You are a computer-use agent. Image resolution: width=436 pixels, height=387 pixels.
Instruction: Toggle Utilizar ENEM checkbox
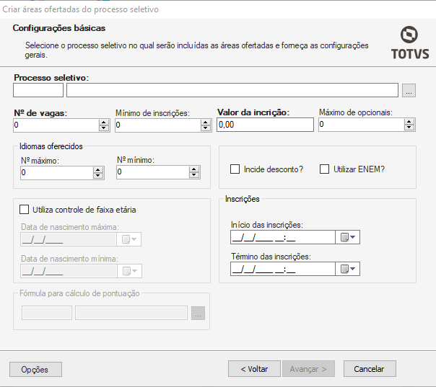[x=325, y=169]
